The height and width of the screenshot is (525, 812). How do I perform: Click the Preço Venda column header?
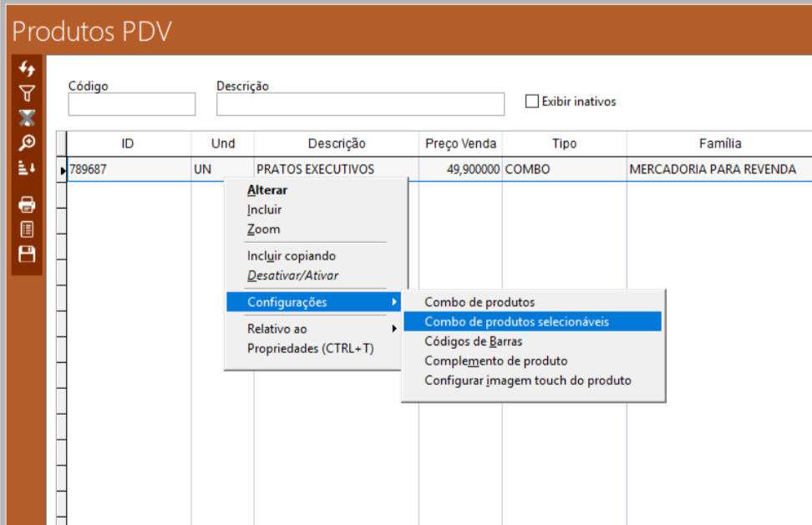[x=460, y=144]
